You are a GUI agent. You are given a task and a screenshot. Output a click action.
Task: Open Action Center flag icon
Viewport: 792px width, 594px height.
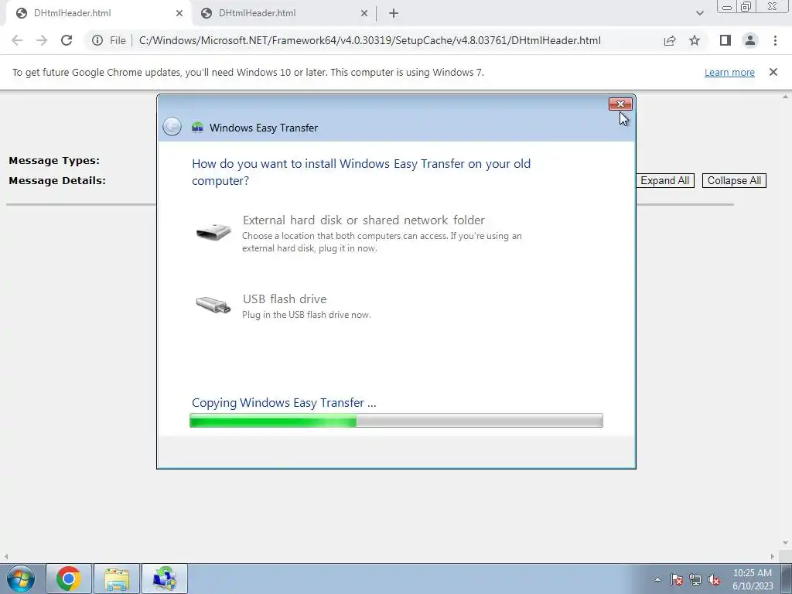(x=677, y=579)
